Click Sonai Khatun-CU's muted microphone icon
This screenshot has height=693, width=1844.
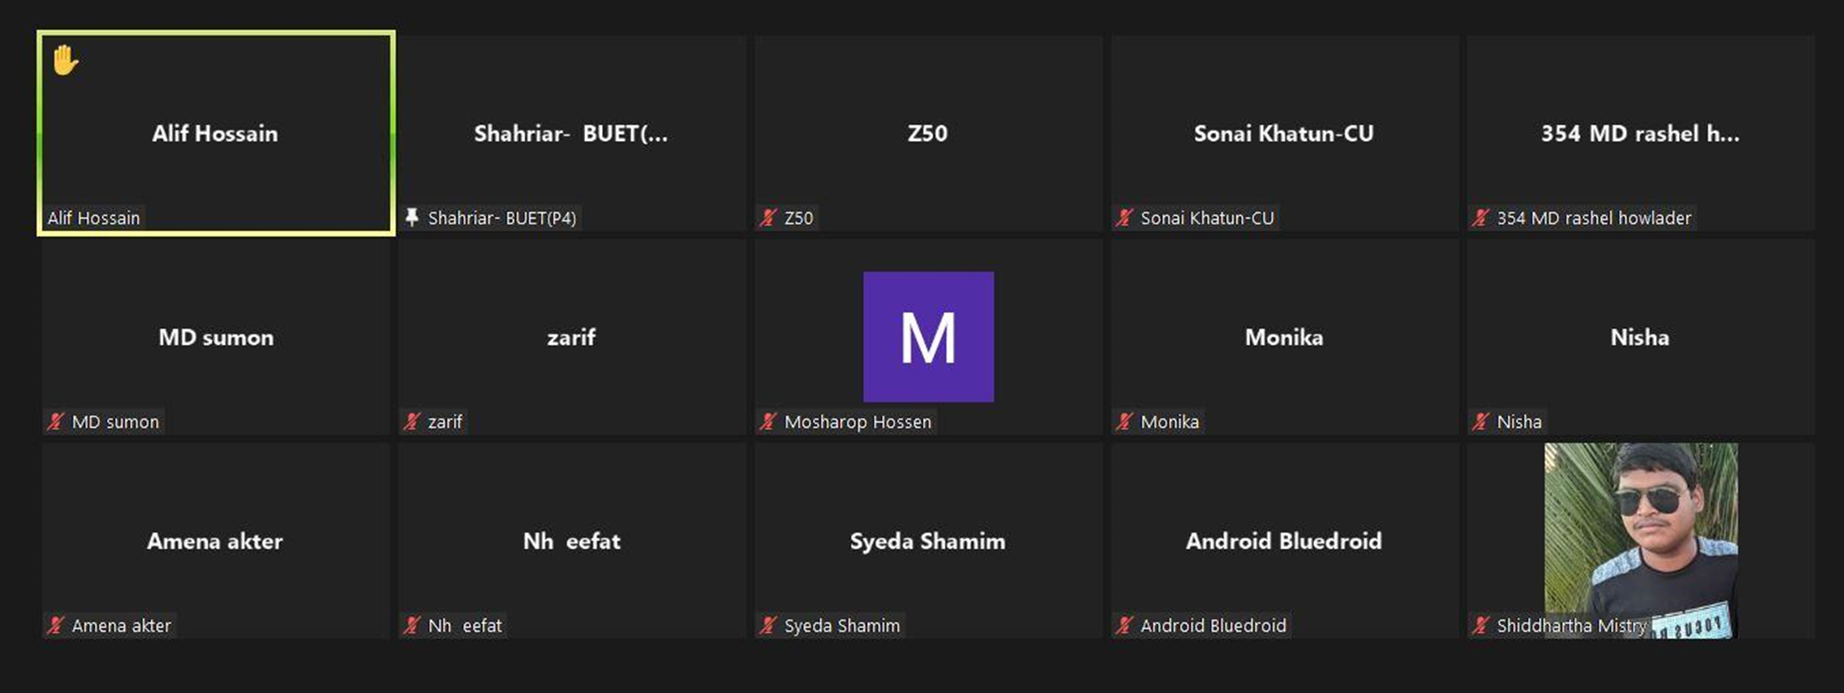coord(1125,217)
